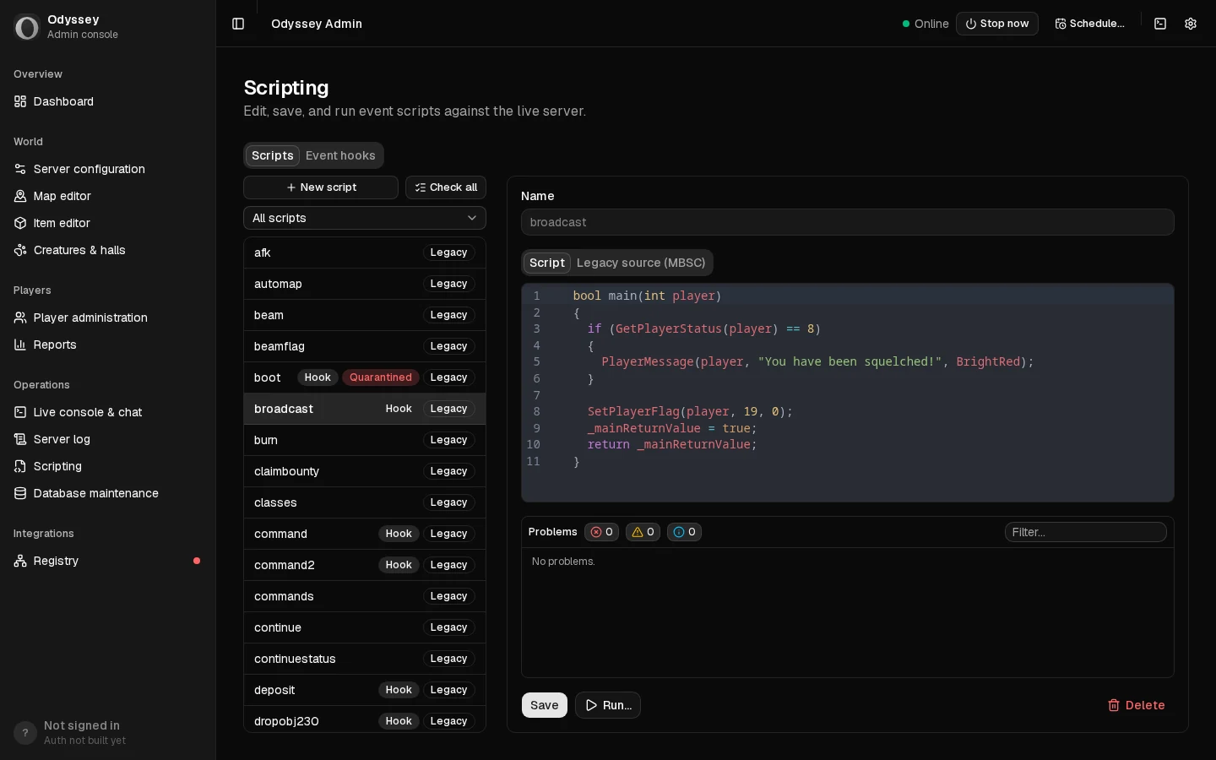This screenshot has height=760, width=1216.
Task: Click the Creatures & halls icon
Action: click(x=20, y=250)
